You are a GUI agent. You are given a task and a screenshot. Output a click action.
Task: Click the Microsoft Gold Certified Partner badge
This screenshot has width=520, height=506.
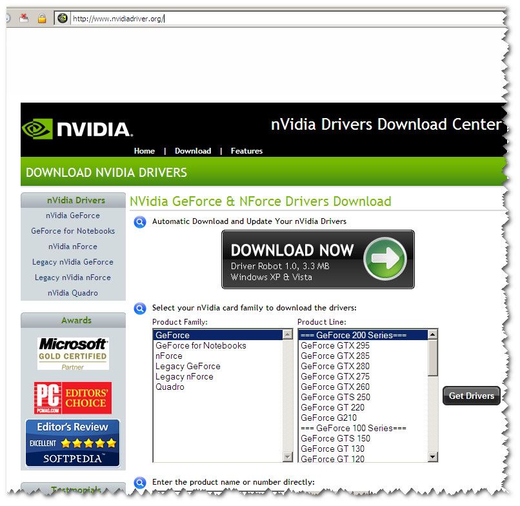coord(73,353)
